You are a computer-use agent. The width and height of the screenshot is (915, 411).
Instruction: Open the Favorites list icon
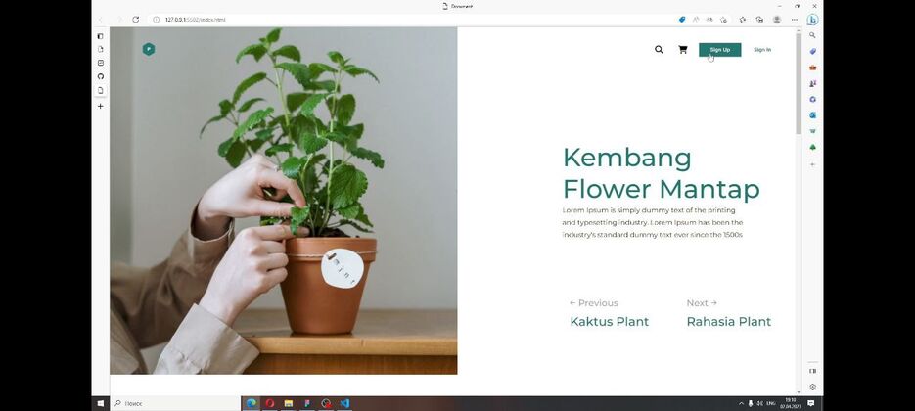742,20
